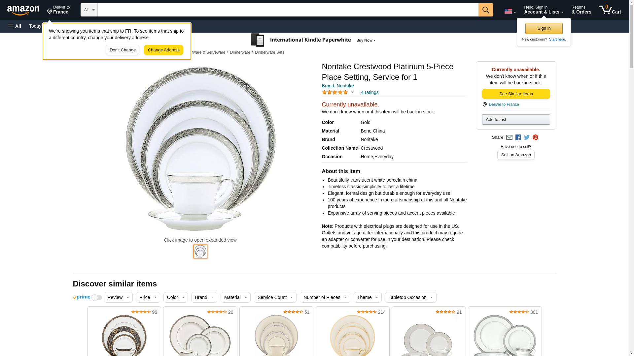The width and height of the screenshot is (634, 356).
Task: Open the 4 ratings link
Action: click(370, 92)
